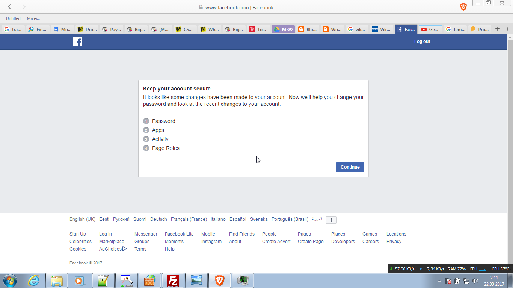Open the Create Page footer link
Image resolution: width=513 pixels, height=288 pixels.
point(311,241)
